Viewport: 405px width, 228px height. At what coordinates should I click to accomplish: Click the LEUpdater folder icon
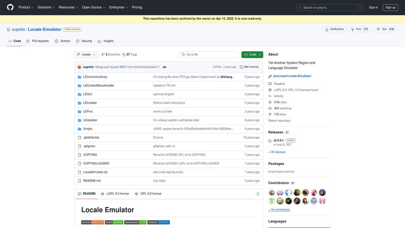point(79,120)
